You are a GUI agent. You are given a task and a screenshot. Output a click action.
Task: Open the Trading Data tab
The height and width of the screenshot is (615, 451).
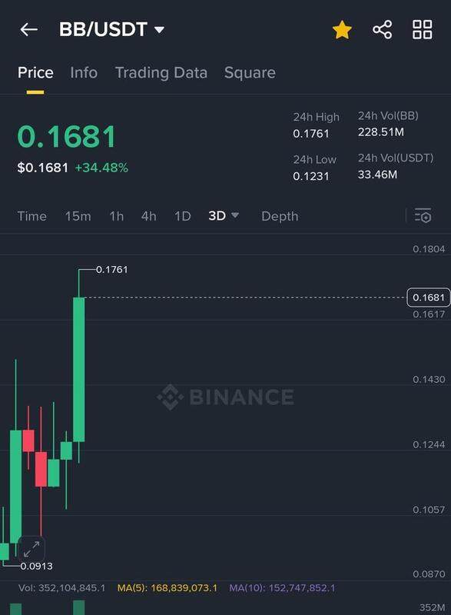161,73
